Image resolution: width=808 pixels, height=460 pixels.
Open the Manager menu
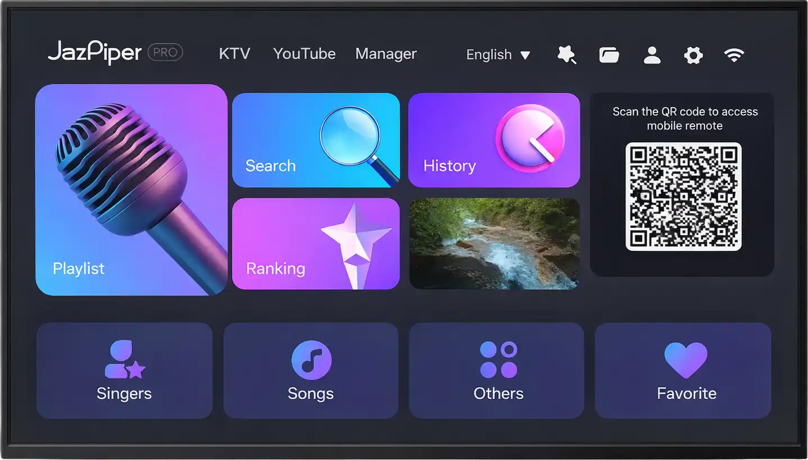(x=386, y=53)
